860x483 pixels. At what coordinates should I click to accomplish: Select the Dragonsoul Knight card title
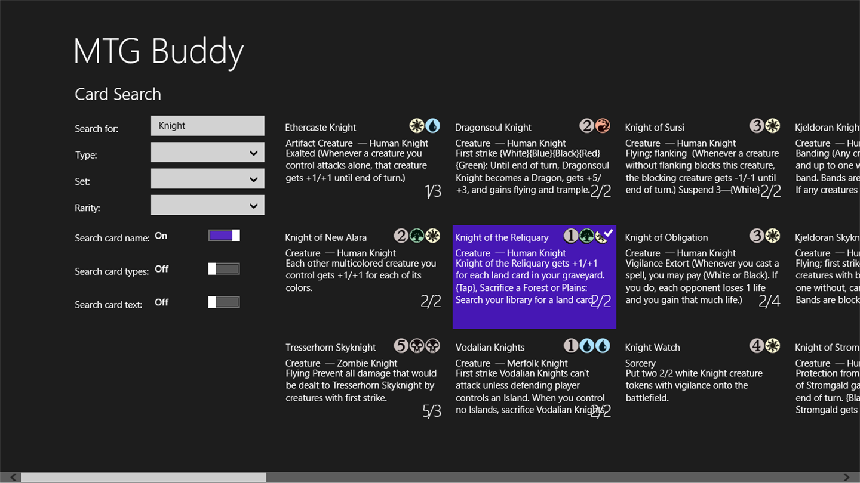click(493, 127)
